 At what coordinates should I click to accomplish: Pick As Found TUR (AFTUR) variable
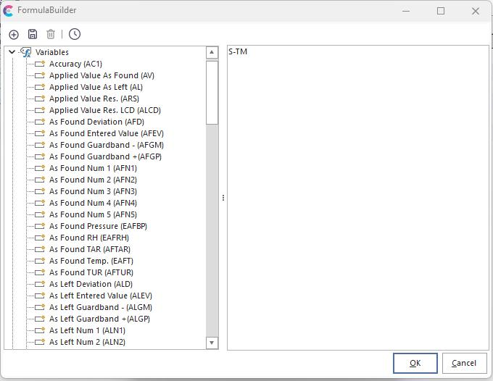click(x=91, y=272)
